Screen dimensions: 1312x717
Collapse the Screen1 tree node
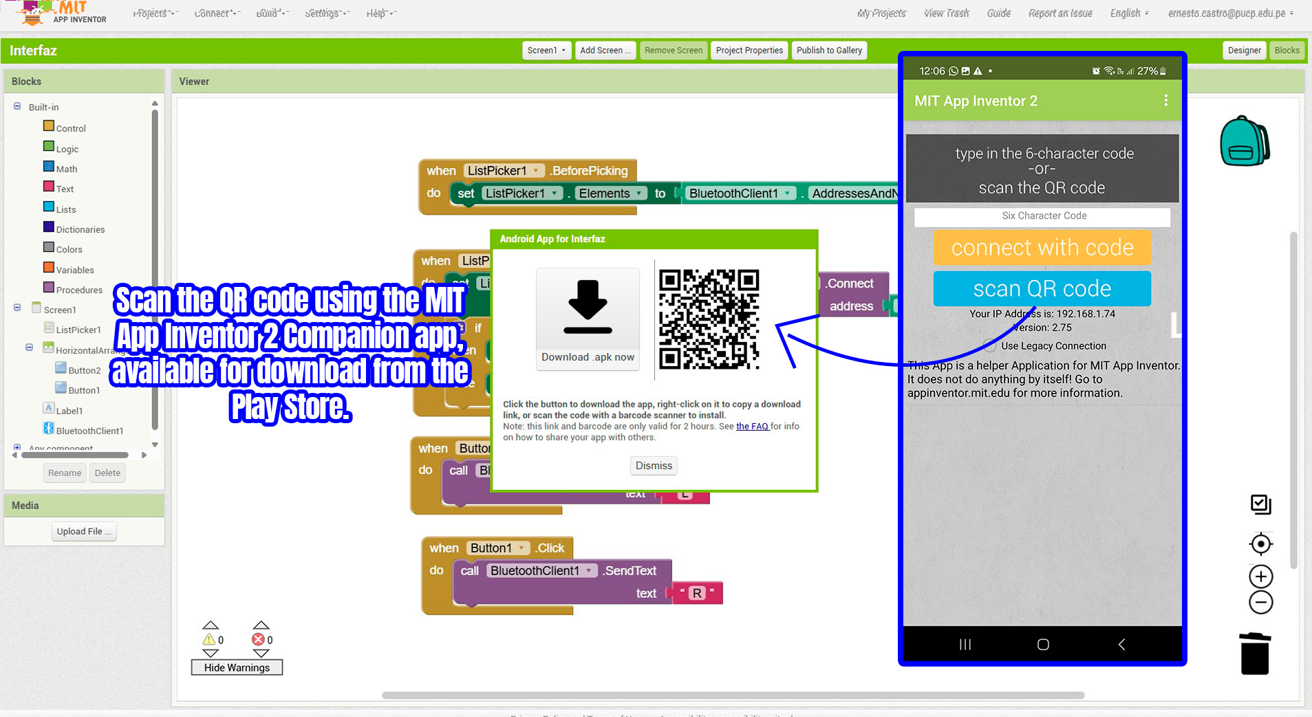[x=17, y=308]
